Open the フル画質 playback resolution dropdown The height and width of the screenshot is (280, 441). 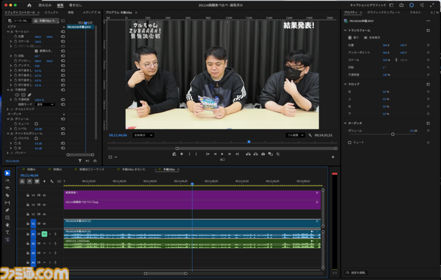tap(295, 135)
